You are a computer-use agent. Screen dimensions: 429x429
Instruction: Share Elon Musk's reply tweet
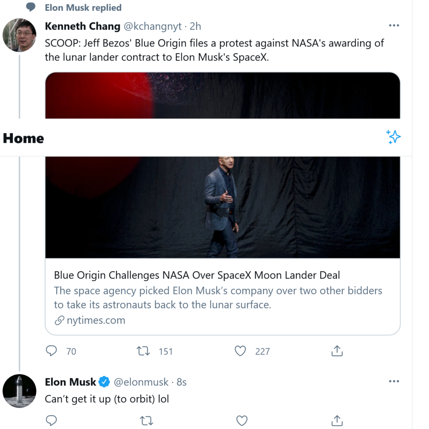[337, 420]
